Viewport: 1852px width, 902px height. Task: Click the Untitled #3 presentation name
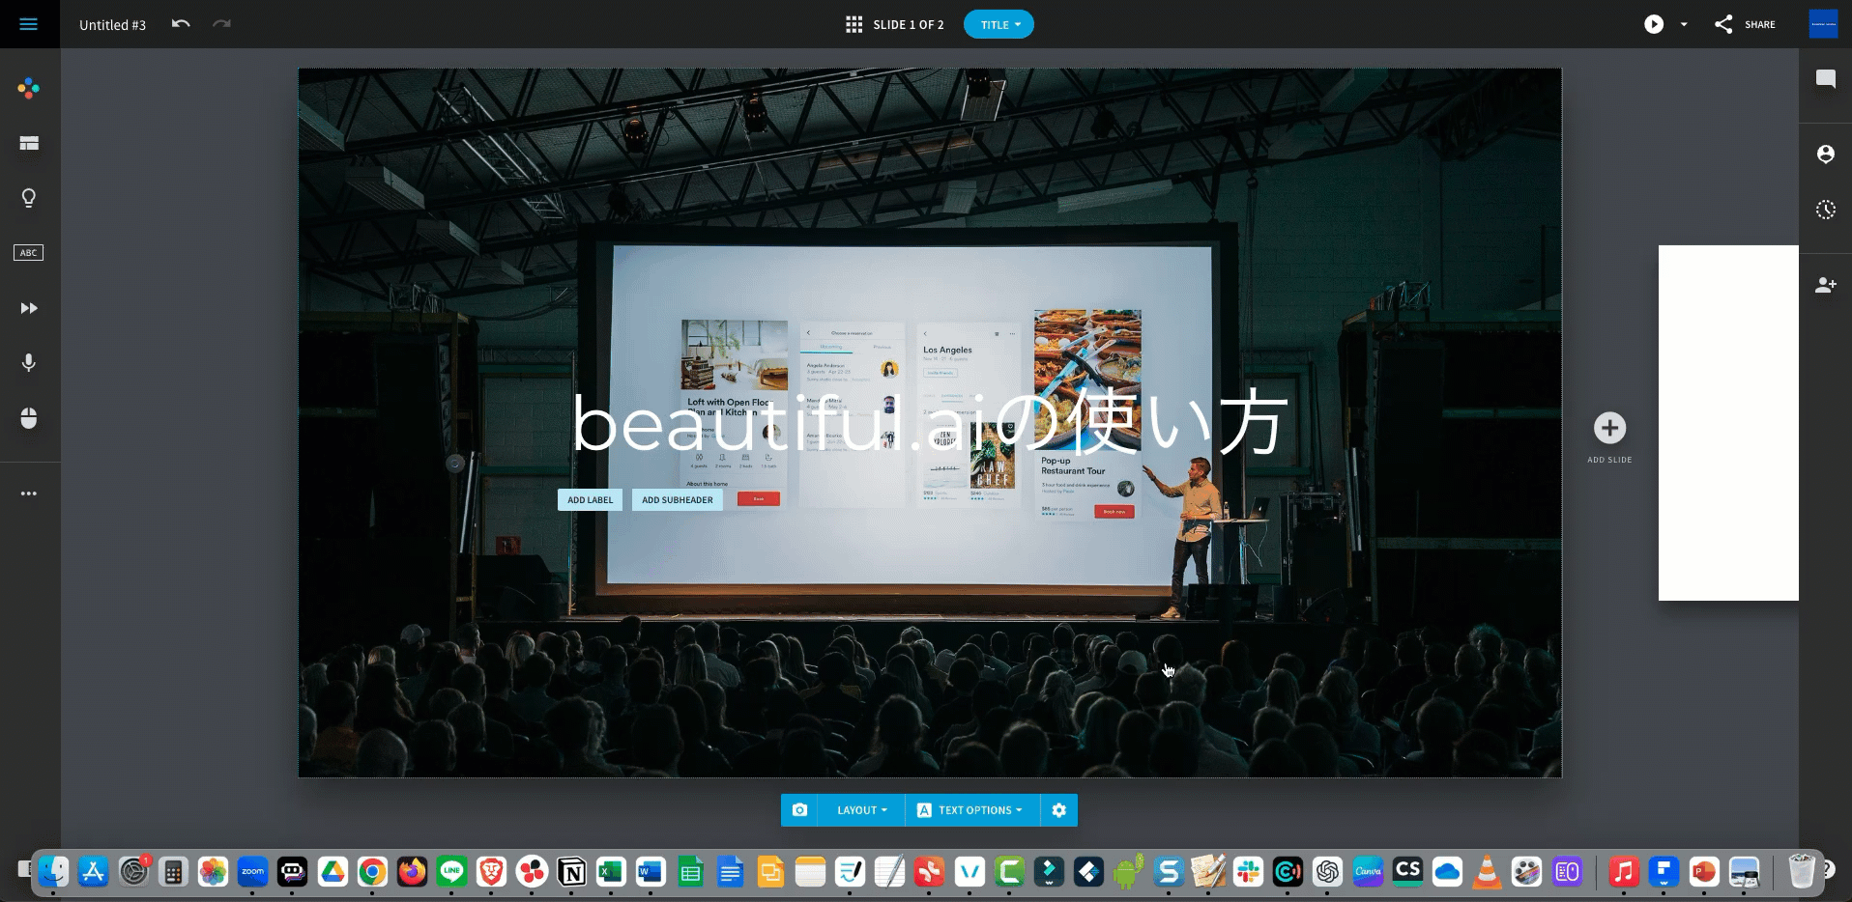[112, 25]
